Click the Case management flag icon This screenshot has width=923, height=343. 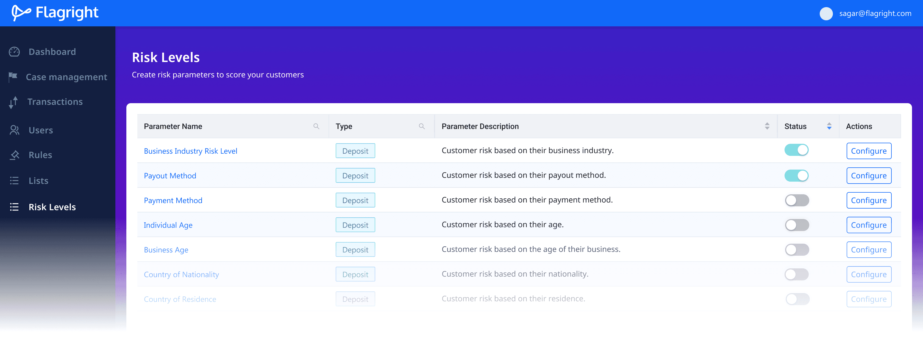point(13,77)
